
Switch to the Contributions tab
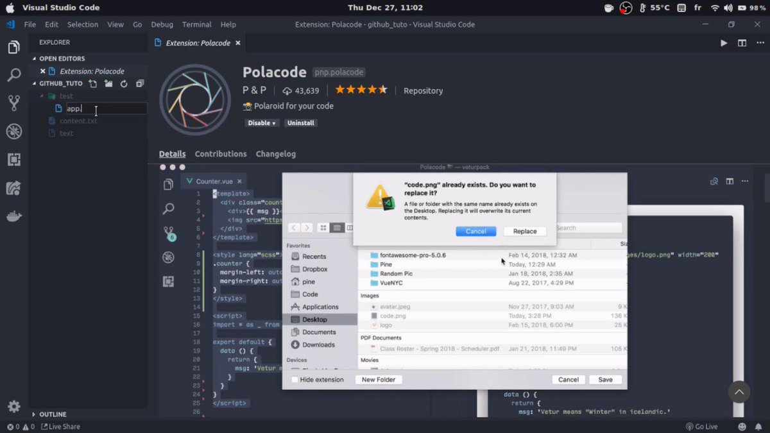point(221,154)
